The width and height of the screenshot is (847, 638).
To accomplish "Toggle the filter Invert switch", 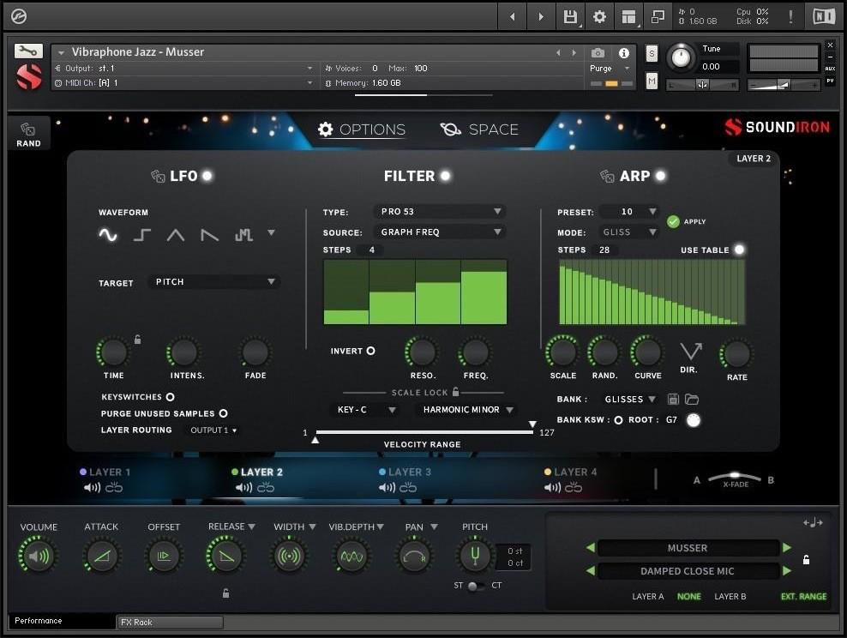I will [x=372, y=351].
